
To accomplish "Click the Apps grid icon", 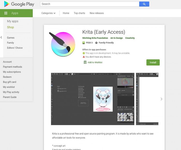I will (6, 13).
